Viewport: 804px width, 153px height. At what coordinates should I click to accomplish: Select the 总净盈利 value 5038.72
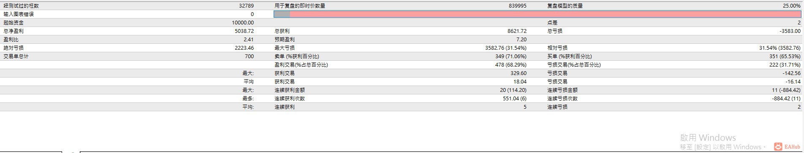[244, 31]
